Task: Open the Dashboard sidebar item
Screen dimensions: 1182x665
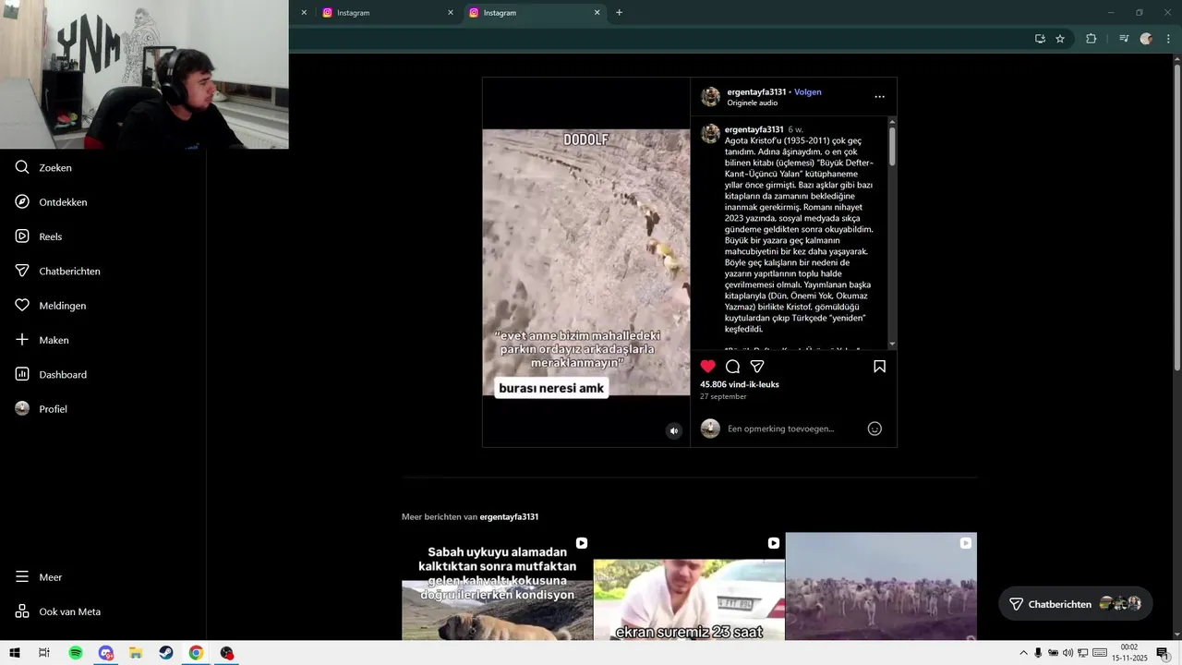Action: click(x=50, y=375)
